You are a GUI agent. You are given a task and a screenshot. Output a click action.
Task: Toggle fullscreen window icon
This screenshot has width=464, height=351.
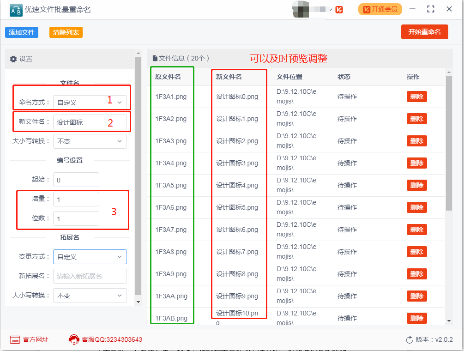click(431, 9)
